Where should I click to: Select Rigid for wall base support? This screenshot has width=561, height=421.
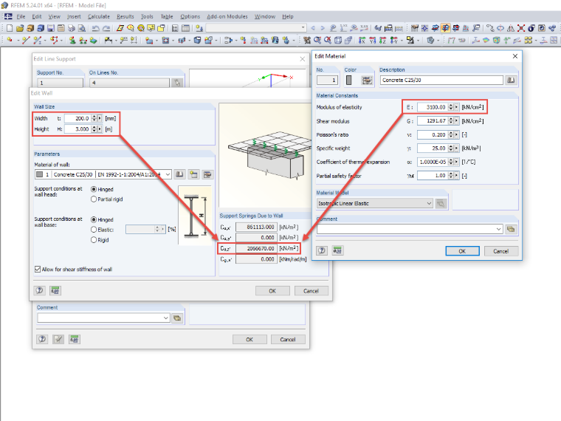tap(94, 240)
